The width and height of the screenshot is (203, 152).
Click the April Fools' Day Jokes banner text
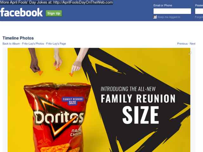(56, 2)
